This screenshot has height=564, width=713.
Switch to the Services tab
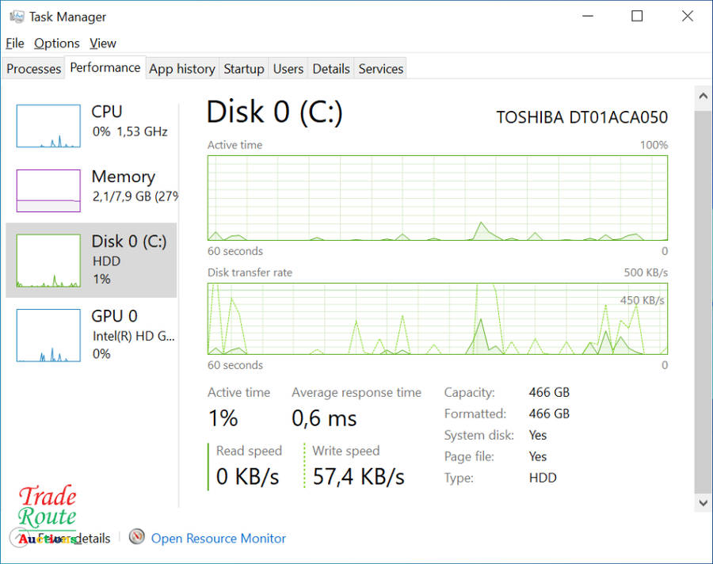(x=381, y=69)
